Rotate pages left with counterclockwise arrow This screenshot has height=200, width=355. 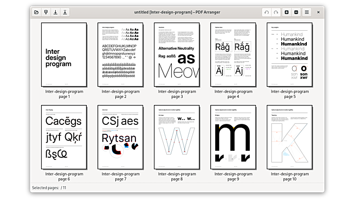(267, 12)
